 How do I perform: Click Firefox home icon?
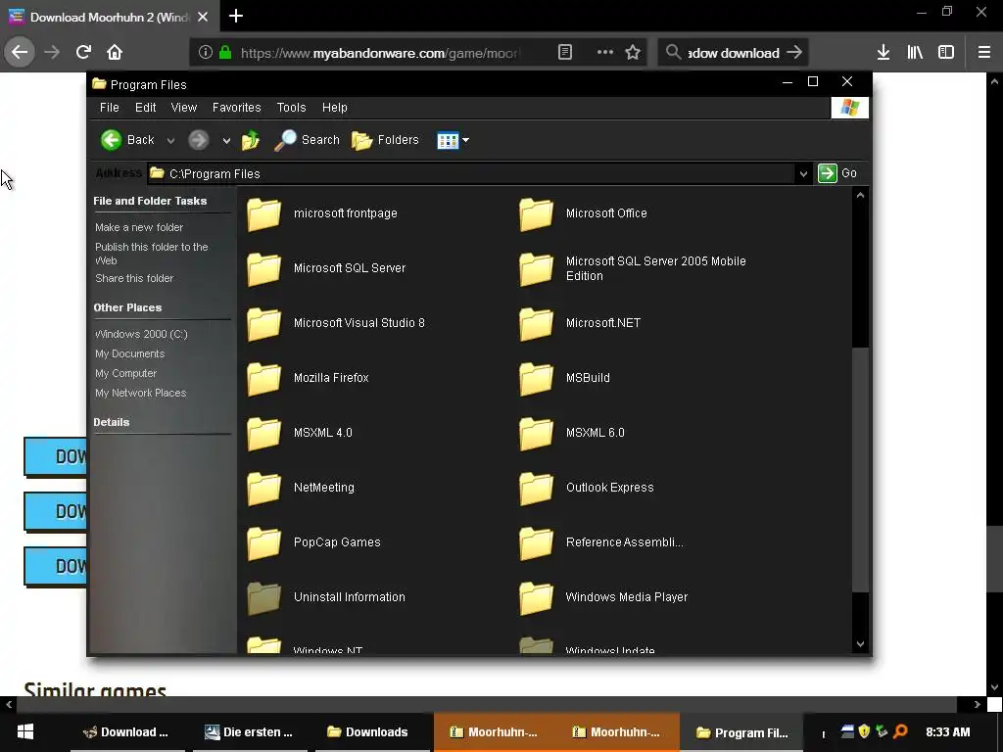(x=115, y=52)
